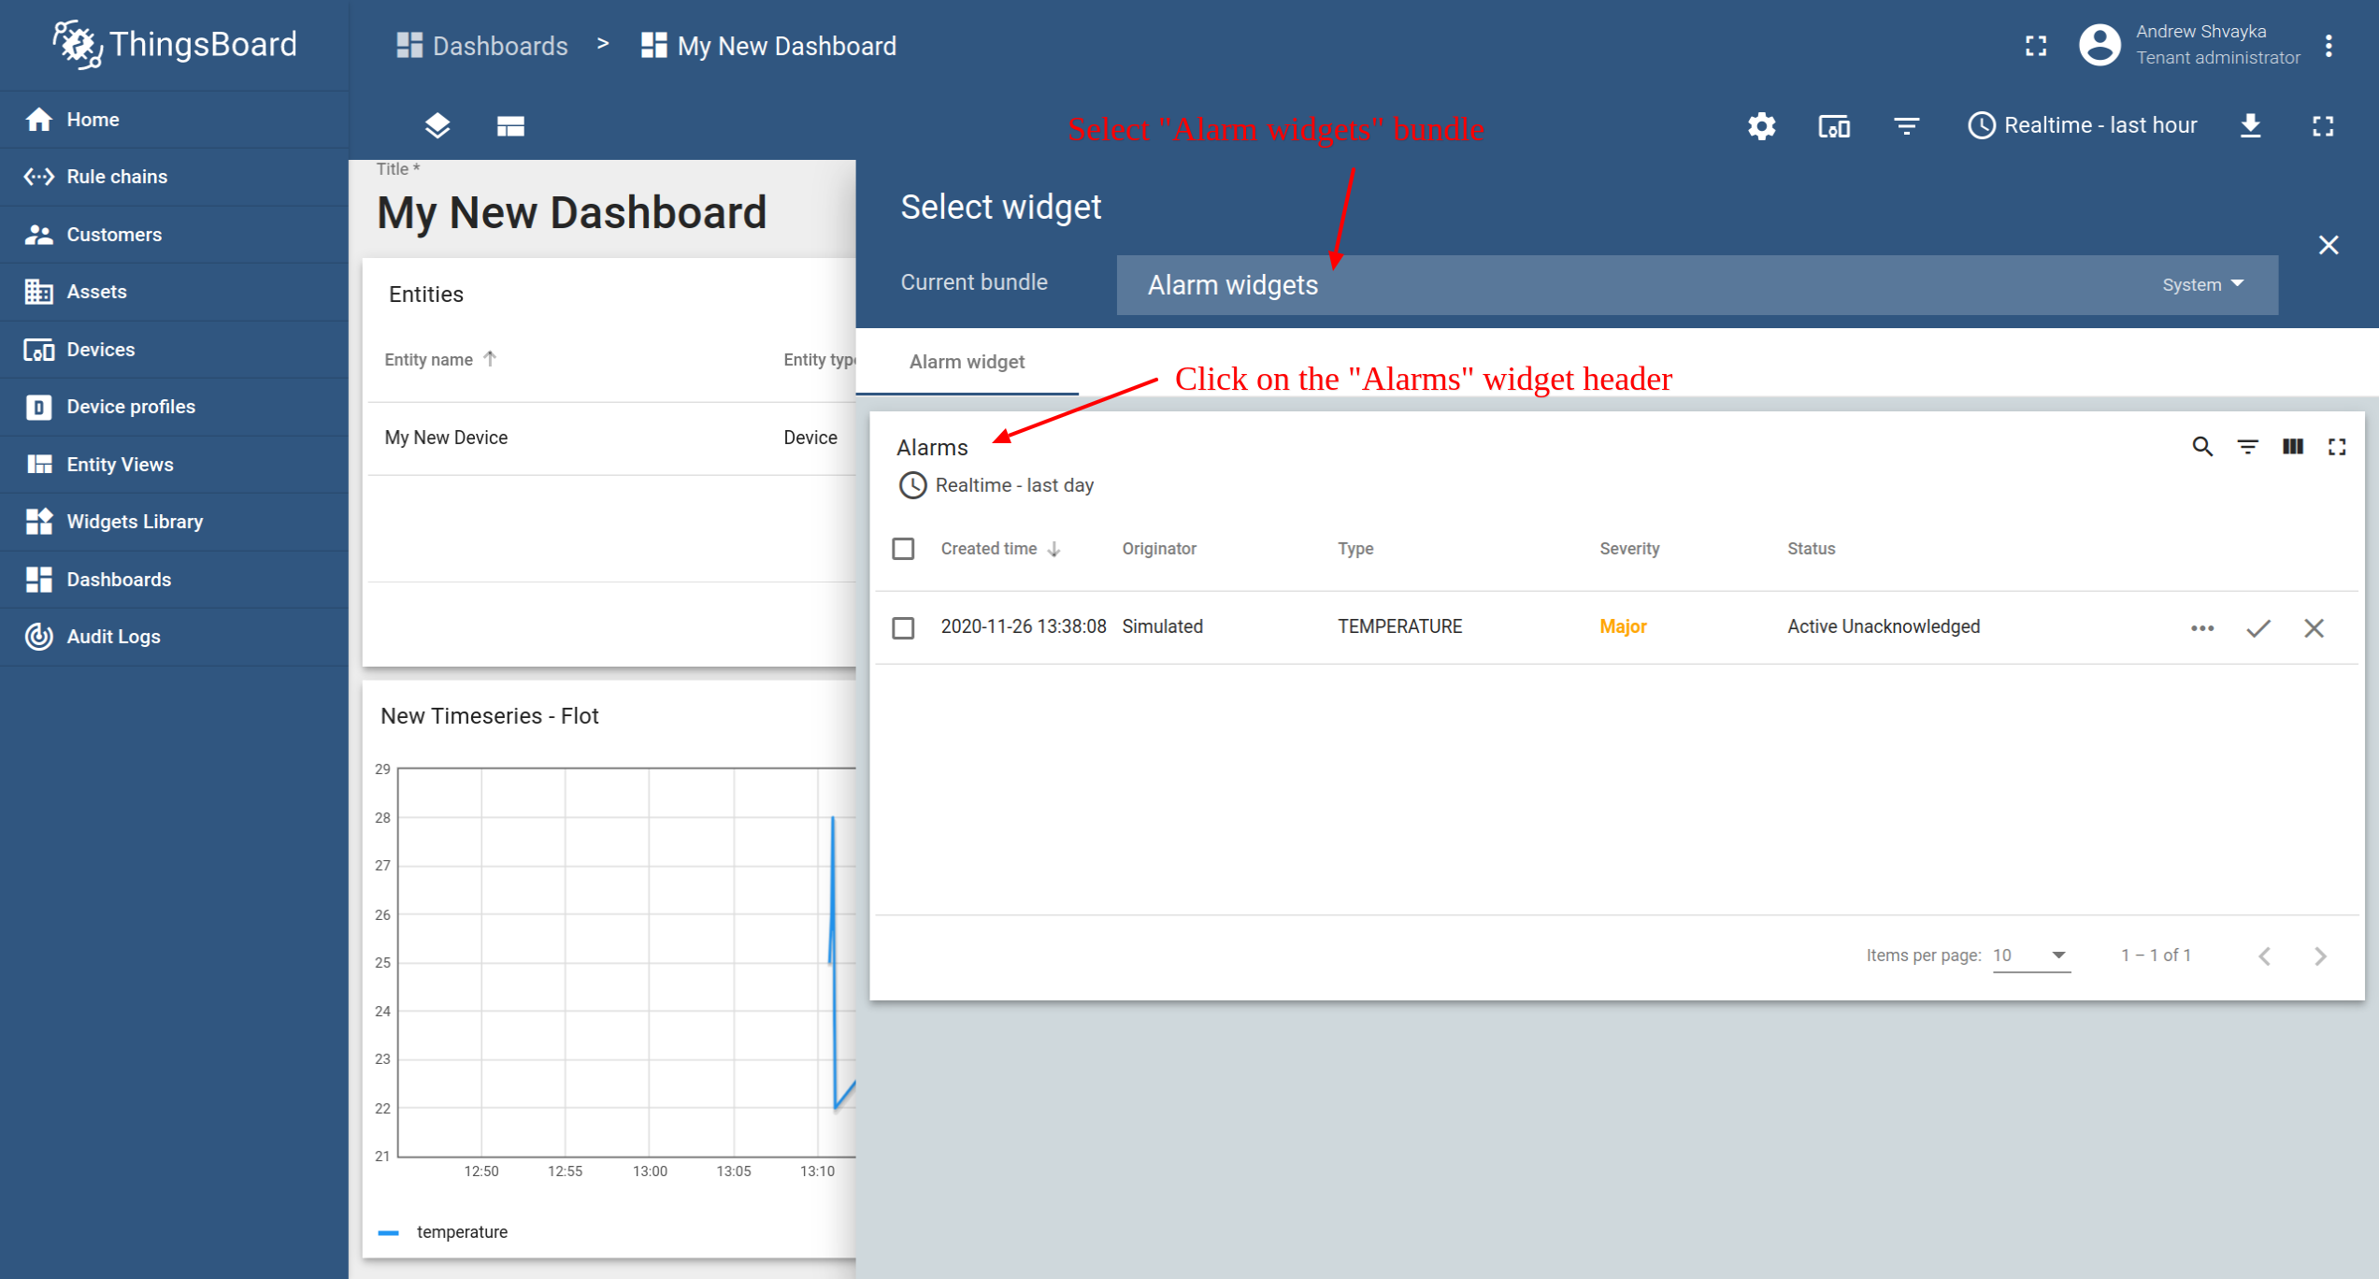2379x1279 pixels.
Task: Toggle select-all alarms checkbox in header
Action: click(903, 549)
